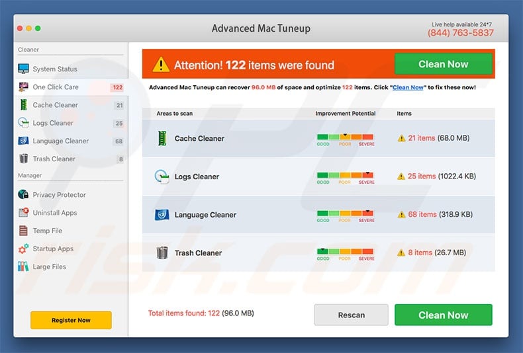Click the Uninstall Apps icon

click(x=23, y=212)
